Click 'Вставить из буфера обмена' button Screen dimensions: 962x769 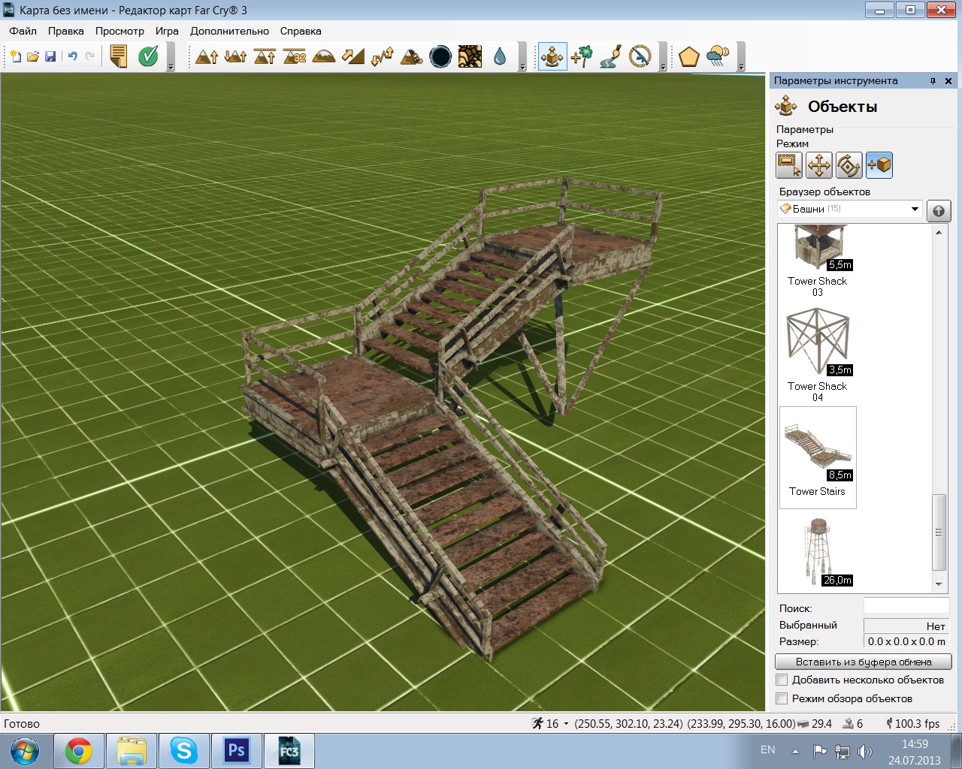click(864, 662)
